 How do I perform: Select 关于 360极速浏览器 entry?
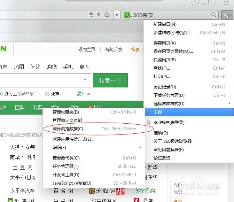[x=189, y=141]
